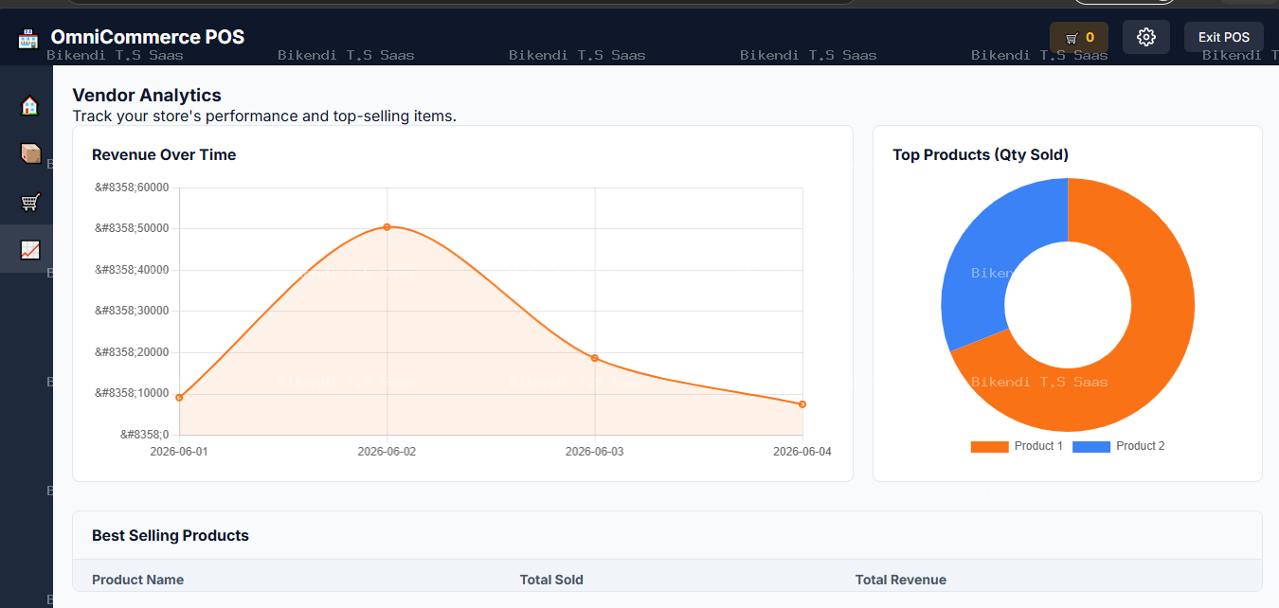Click the orange Product 1 legend swatch
The height and width of the screenshot is (608, 1279).
point(989,447)
